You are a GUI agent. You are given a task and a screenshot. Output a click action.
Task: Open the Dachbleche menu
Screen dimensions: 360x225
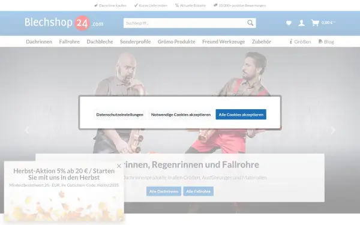[100, 41]
